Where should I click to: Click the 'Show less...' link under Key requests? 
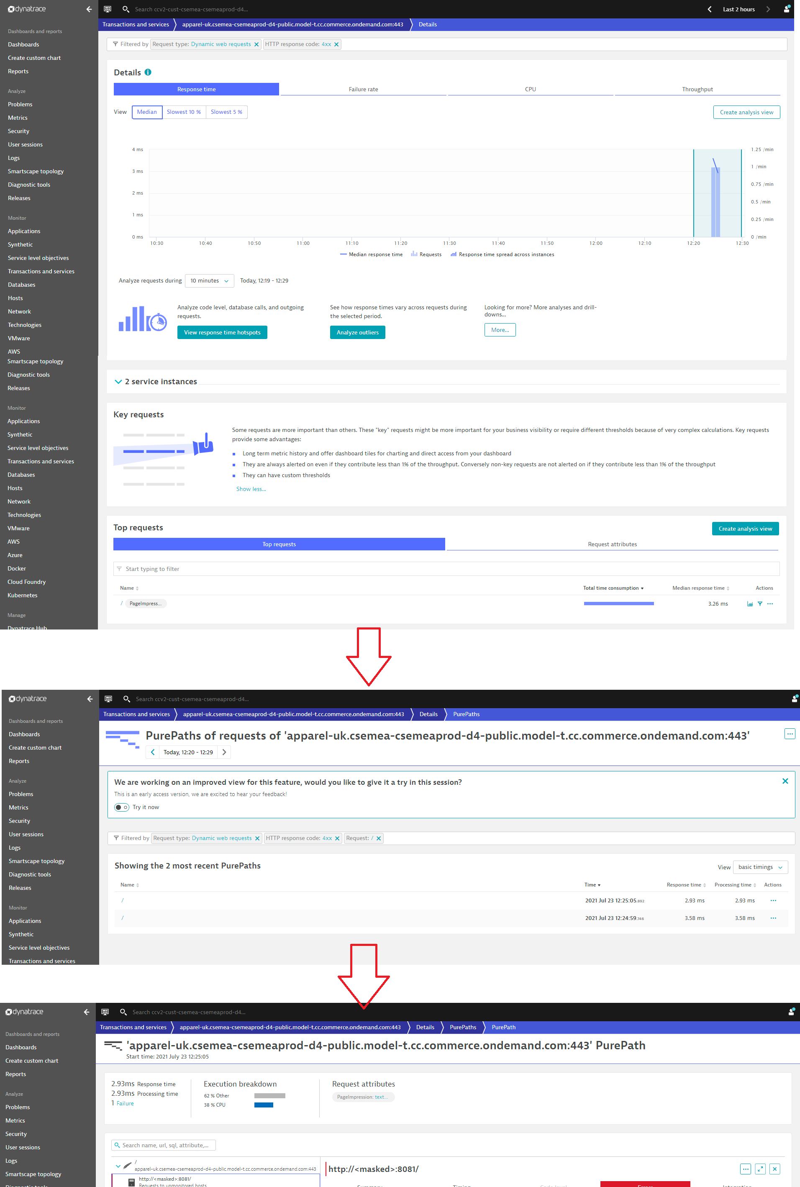point(251,489)
